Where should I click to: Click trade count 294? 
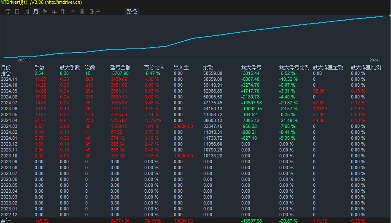pos(89,91)
